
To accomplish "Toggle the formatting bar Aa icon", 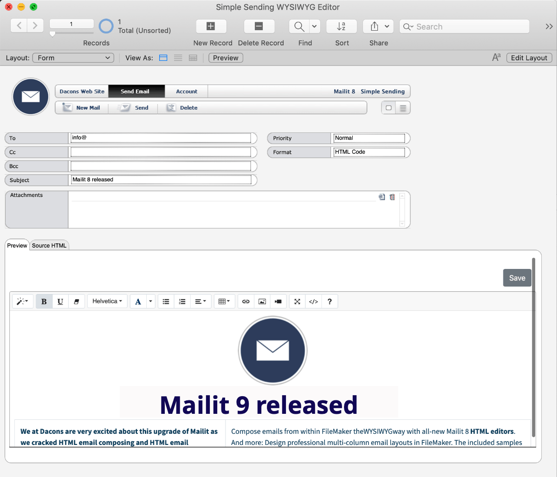I will tap(496, 58).
